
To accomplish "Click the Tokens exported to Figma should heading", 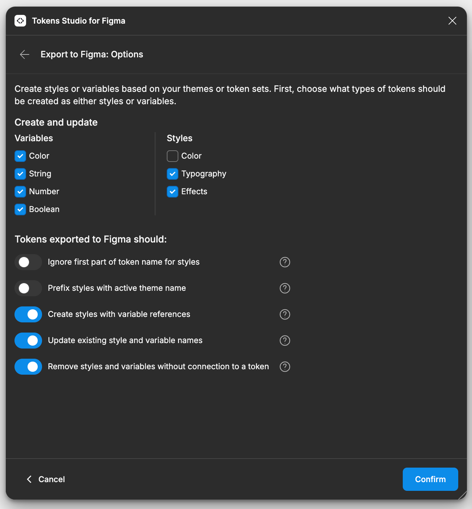I will click(91, 239).
